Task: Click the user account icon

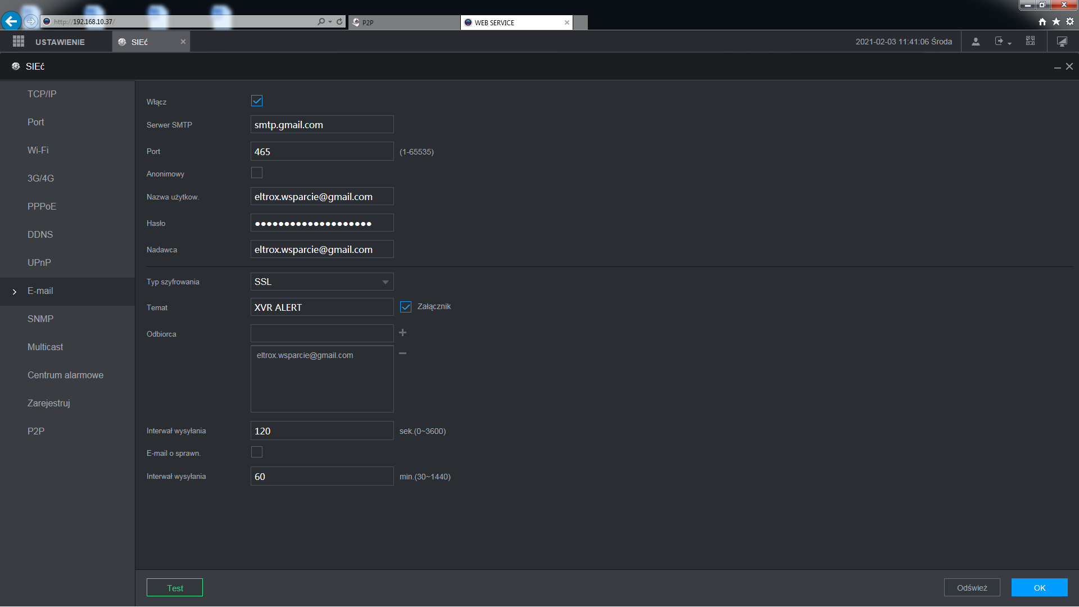Action: pos(976,42)
